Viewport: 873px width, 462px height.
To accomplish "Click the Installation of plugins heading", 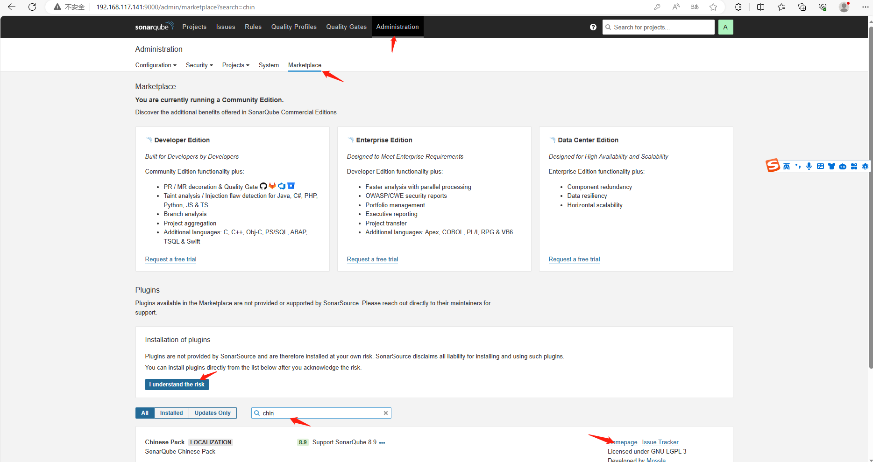I will (177, 340).
